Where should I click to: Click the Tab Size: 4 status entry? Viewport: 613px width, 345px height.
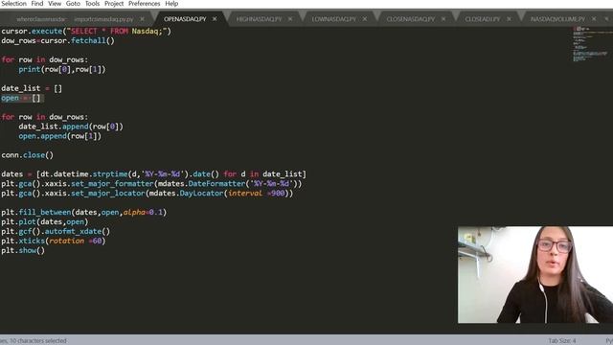coord(562,341)
